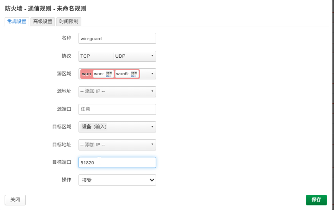Click the wan6 interface network icon
Screen dimensions: 334x210
pos(134,74)
